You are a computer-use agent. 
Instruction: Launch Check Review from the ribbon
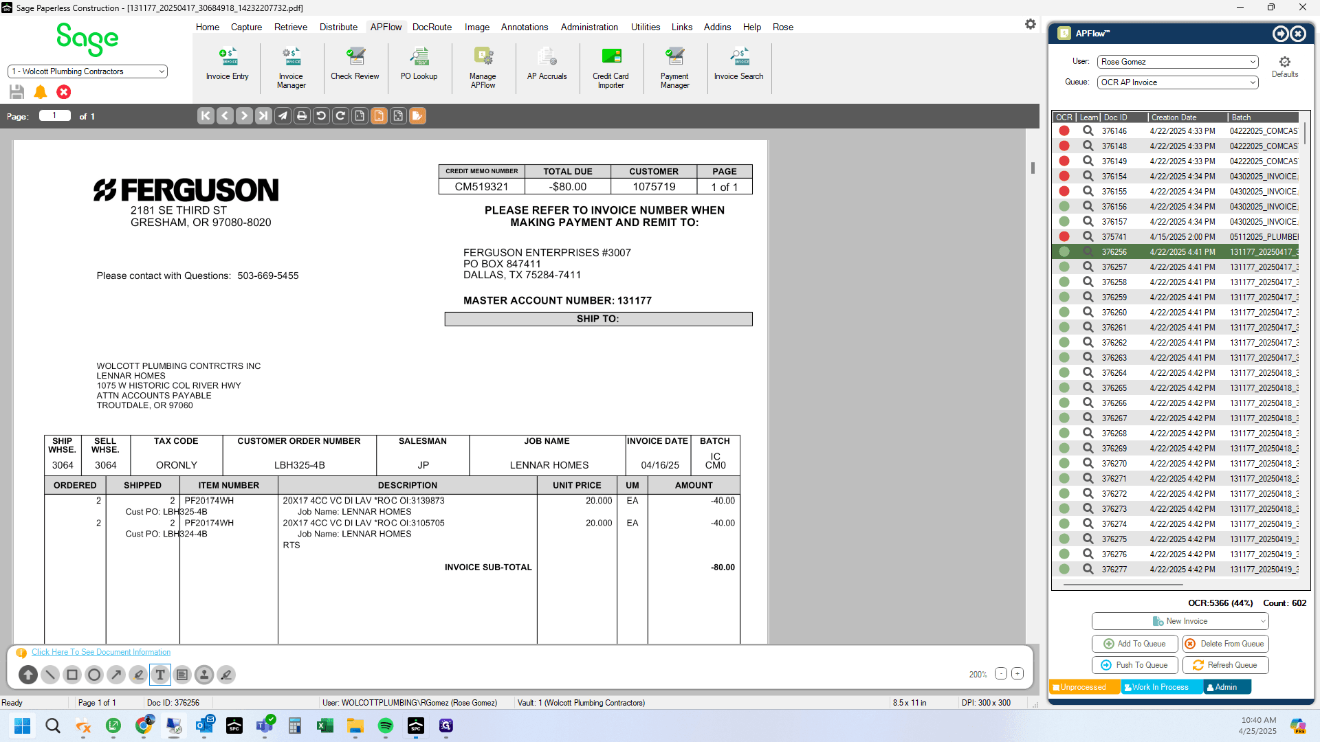355,65
